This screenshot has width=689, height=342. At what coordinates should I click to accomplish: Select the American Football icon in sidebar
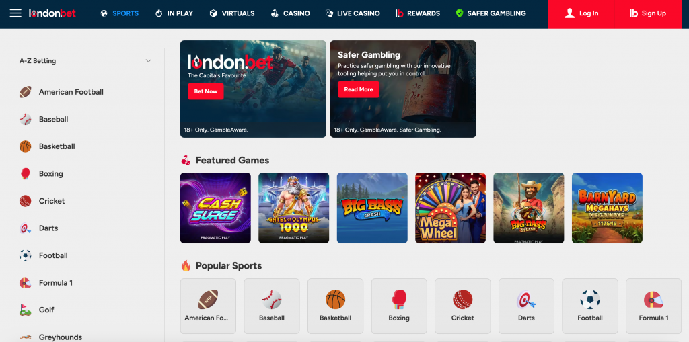pos(26,92)
